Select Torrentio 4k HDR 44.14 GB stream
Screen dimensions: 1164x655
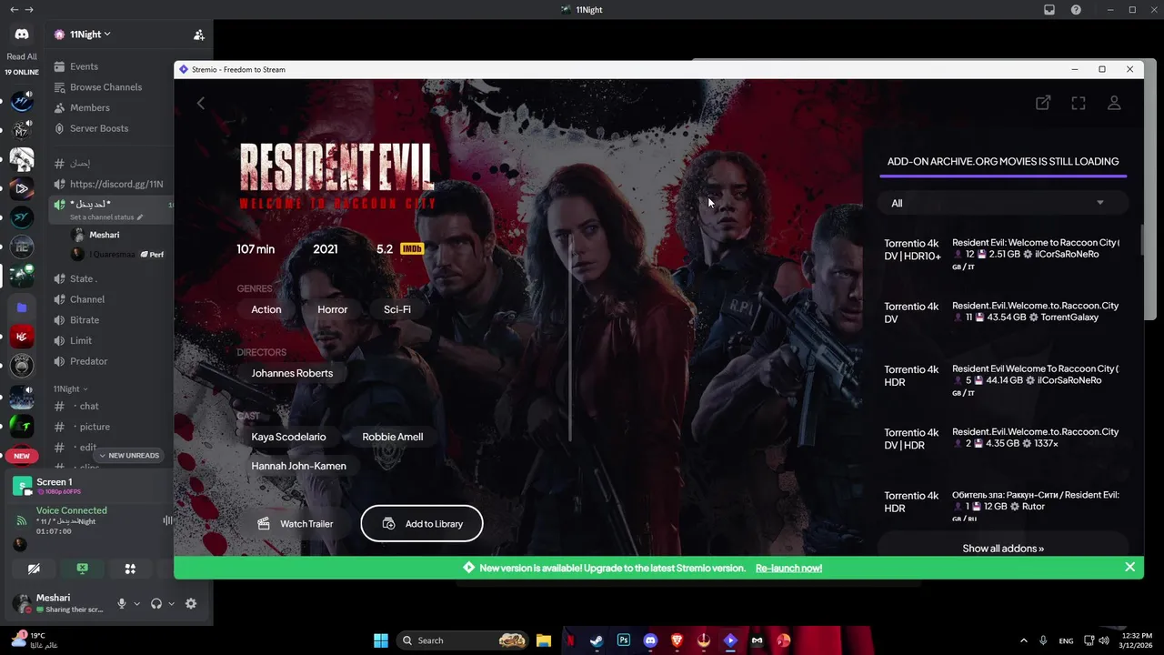pos(1002,376)
